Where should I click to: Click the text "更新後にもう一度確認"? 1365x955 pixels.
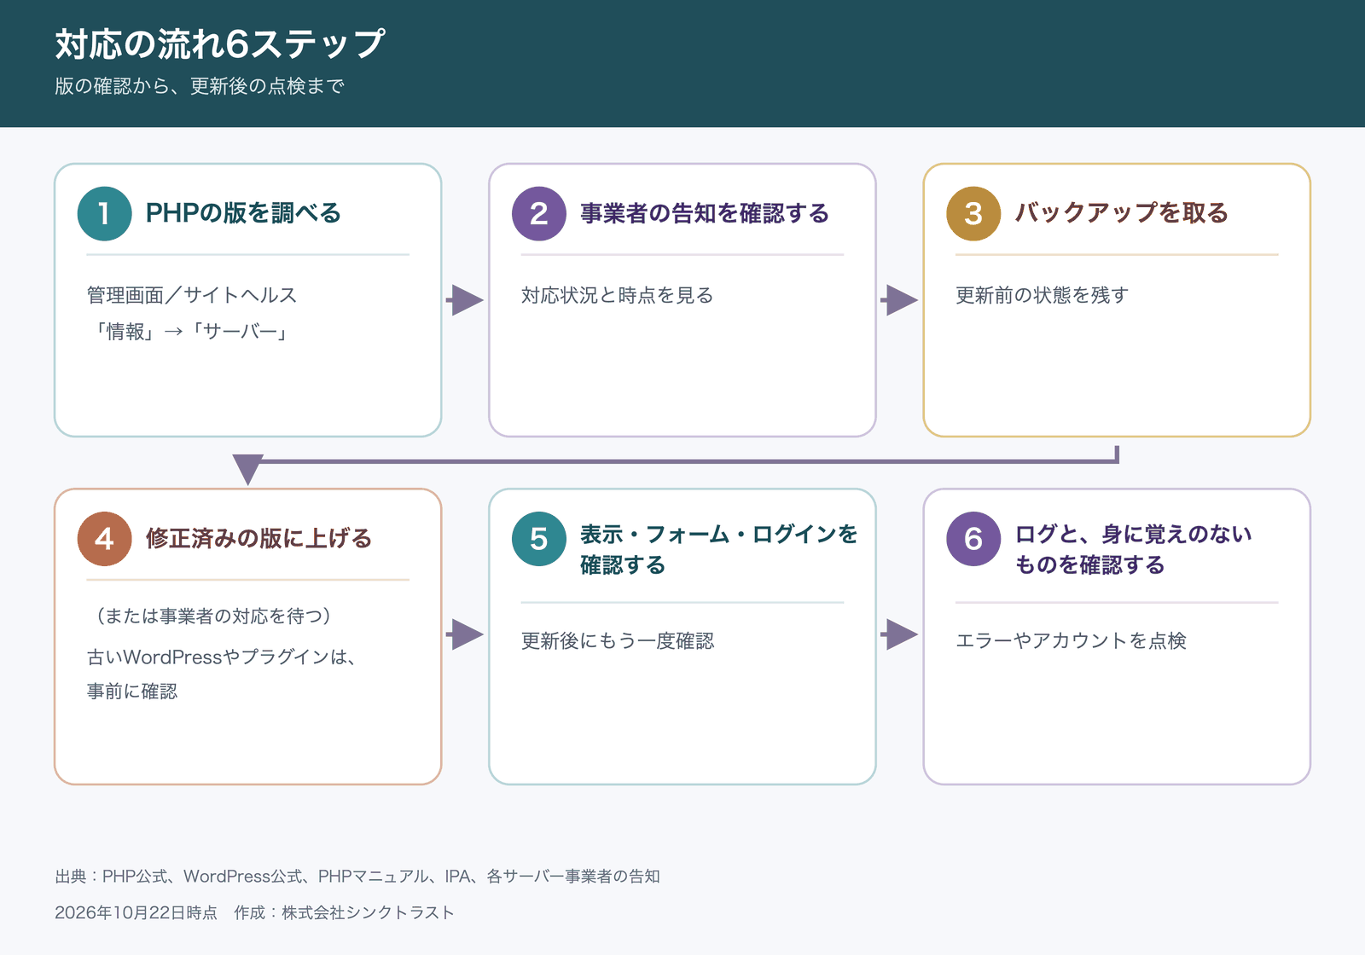coord(618,640)
